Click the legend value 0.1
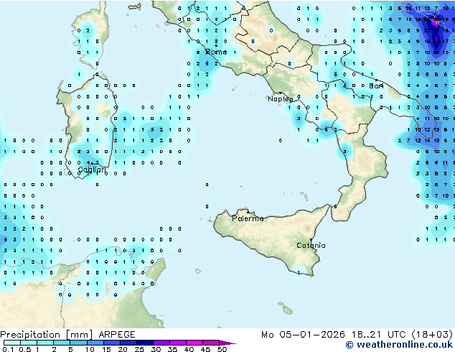Screen dimensions: 455x352 [x=8, y=349]
